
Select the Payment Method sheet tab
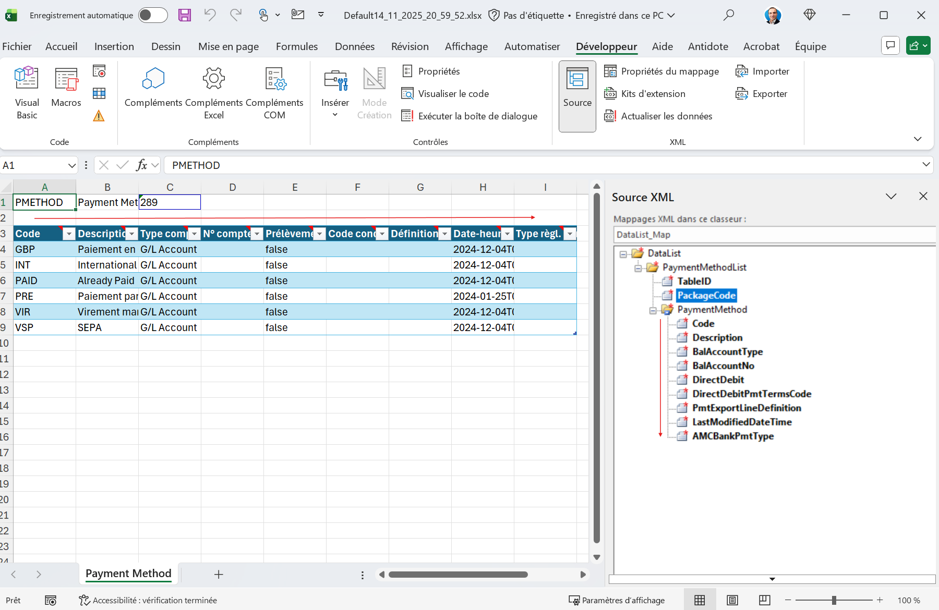click(x=128, y=574)
